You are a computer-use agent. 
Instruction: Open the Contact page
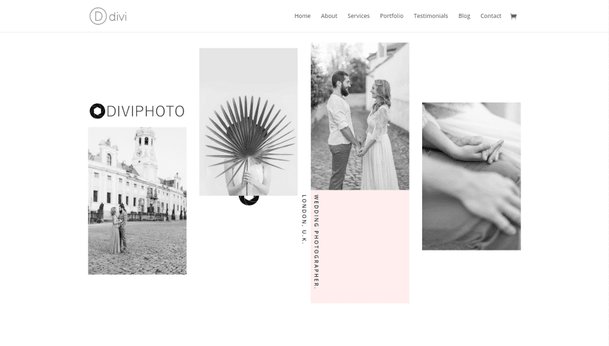[x=491, y=16]
